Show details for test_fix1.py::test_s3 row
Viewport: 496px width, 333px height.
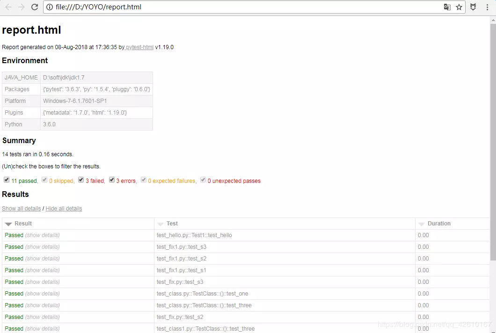[43, 247]
